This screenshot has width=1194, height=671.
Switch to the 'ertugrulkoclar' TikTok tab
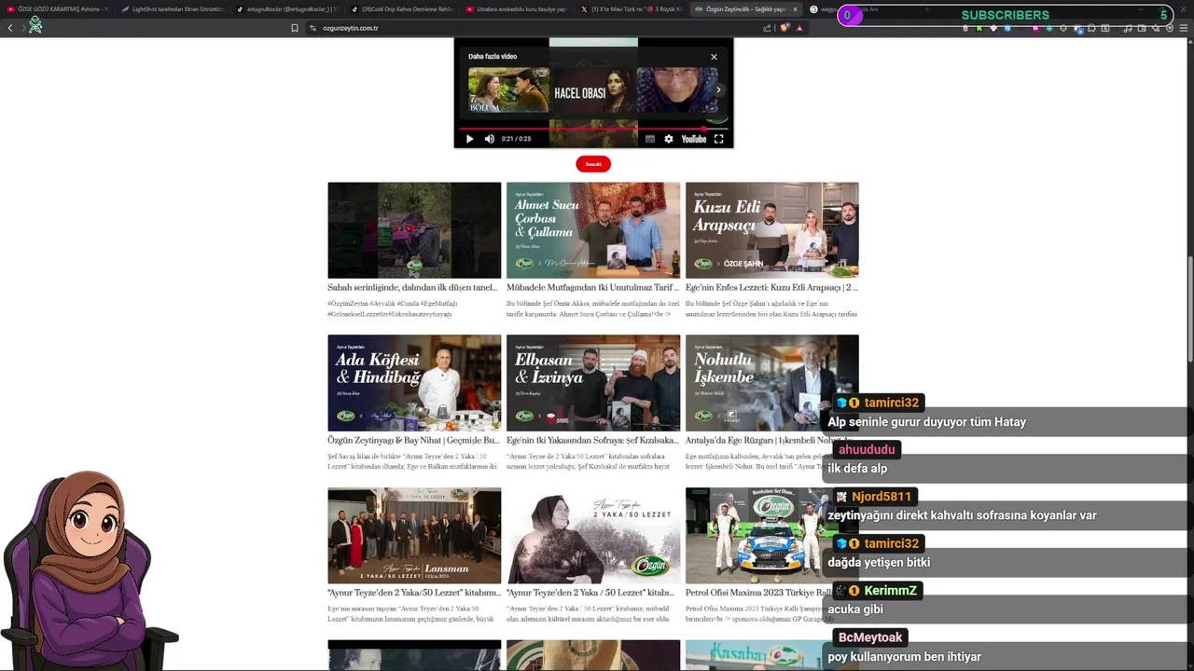click(x=288, y=9)
